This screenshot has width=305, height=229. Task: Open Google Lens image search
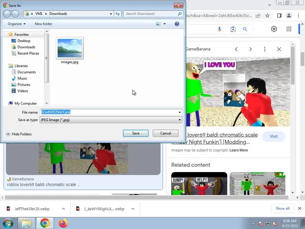(233, 29)
